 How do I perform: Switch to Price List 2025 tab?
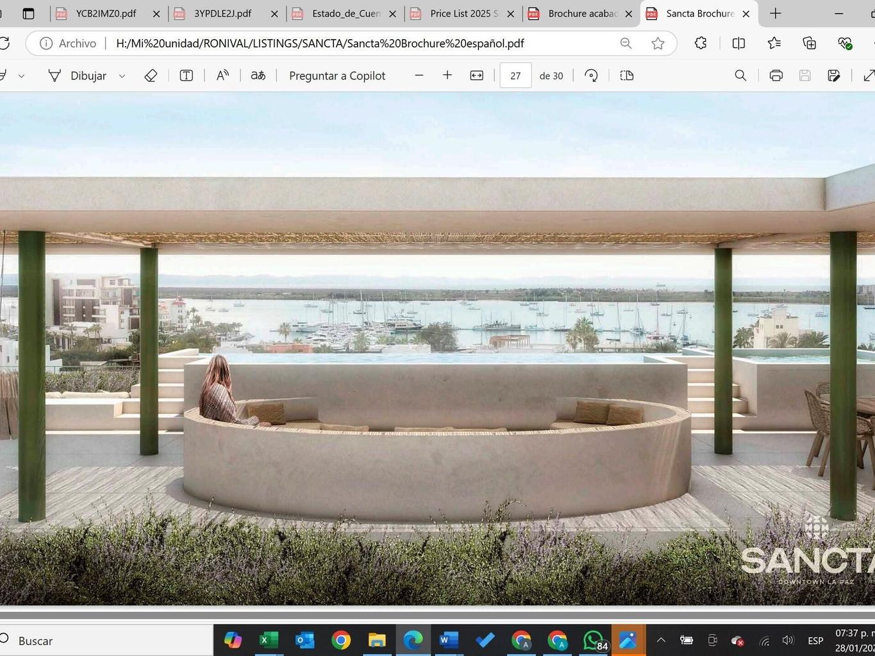click(x=463, y=13)
